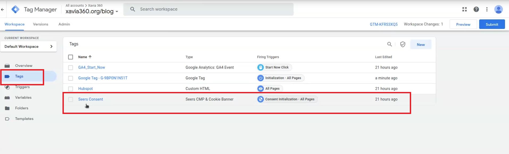The width and height of the screenshot is (509, 154).
Task: Tick the Seers Consent row checkbox
Action: tap(70, 99)
